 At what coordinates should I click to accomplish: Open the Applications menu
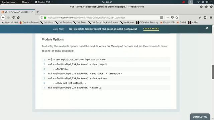coord(9,2)
